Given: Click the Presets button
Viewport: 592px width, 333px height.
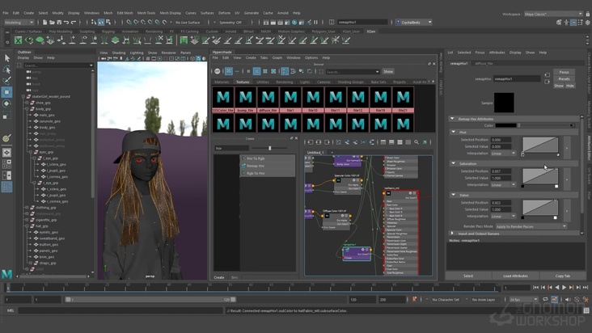Looking at the screenshot, I should pyautogui.click(x=564, y=79).
